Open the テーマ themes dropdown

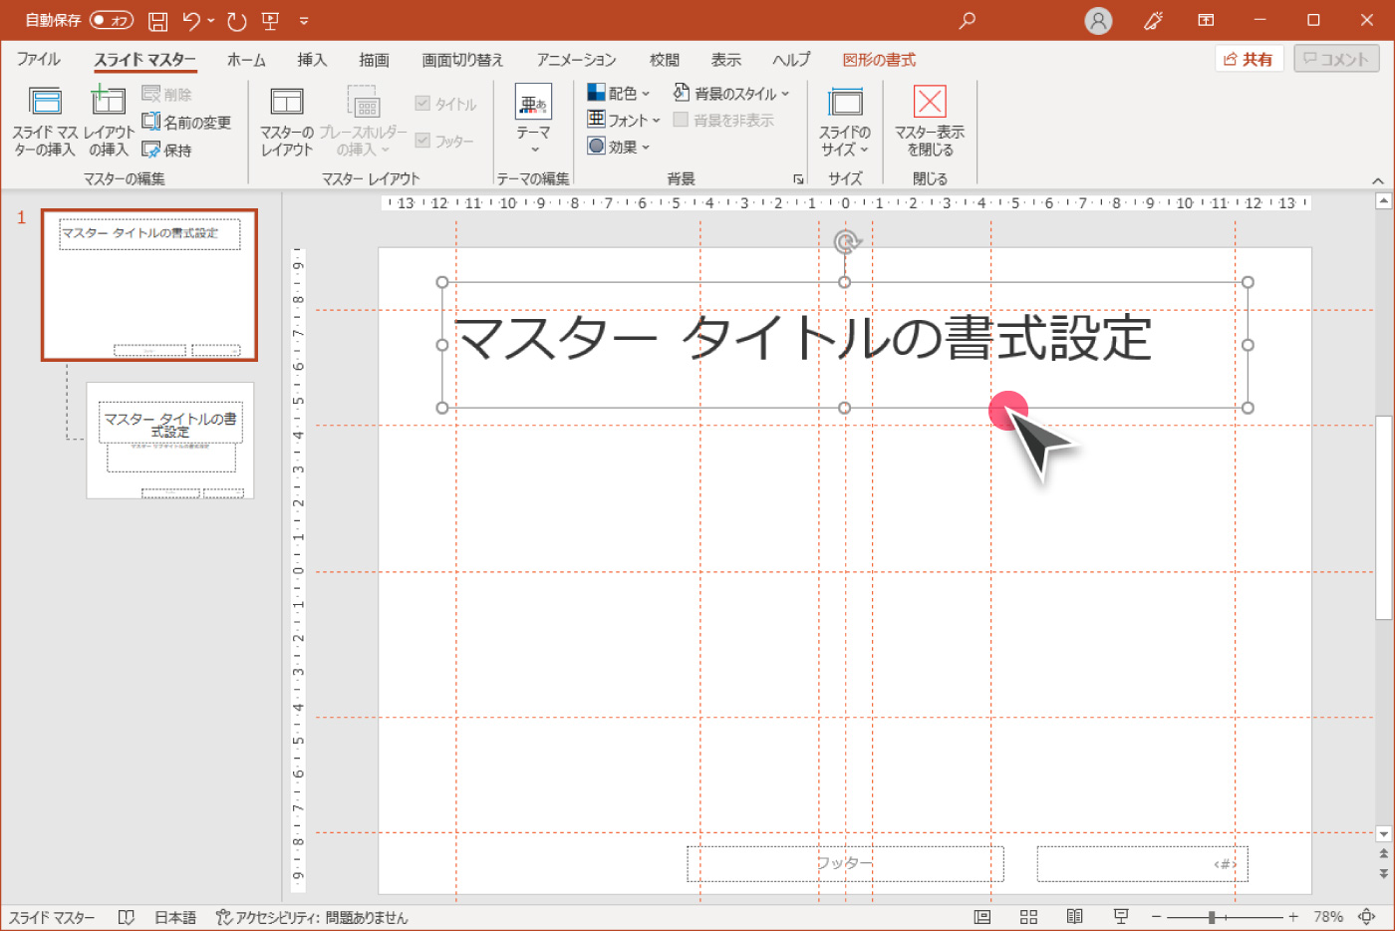pos(533,120)
